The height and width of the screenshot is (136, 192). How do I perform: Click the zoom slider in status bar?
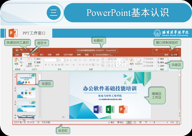pyautogui.click(x=159, y=122)
